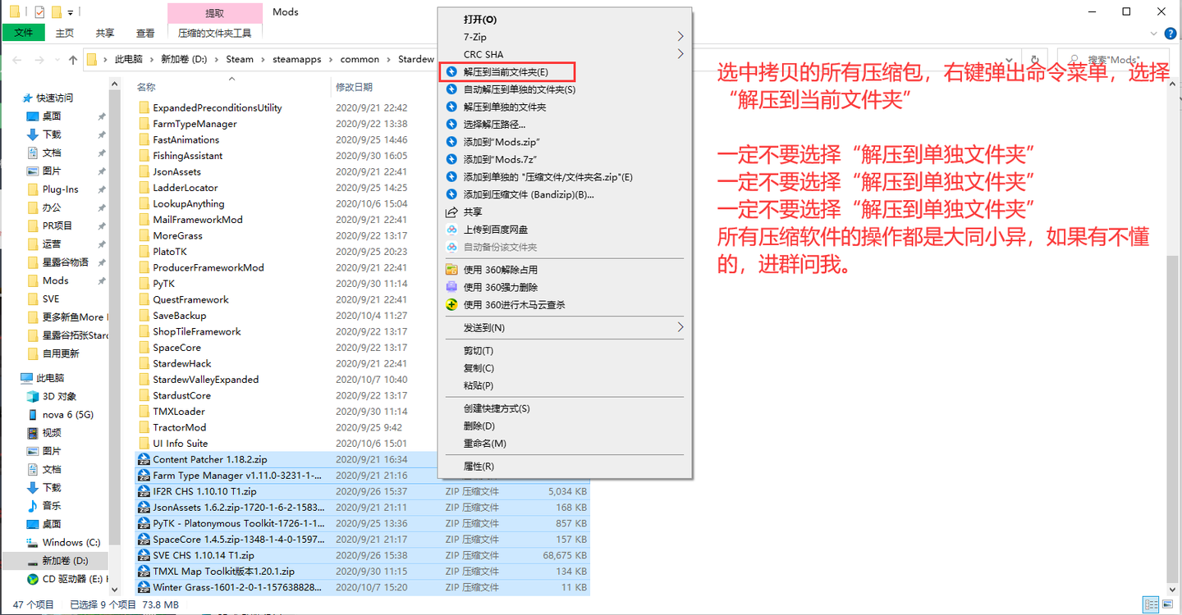Screen dimensions: 1182x615
Task: Choose 属性(R) in context menu
Action: click(x=565, y=466)
